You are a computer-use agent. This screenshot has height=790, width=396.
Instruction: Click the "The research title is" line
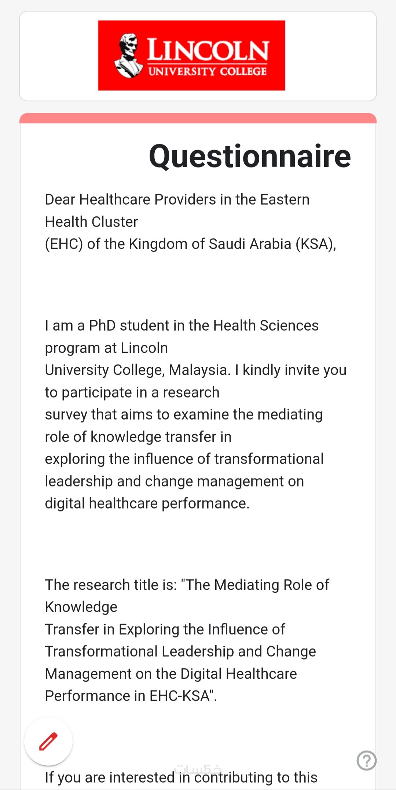point(187,585)
